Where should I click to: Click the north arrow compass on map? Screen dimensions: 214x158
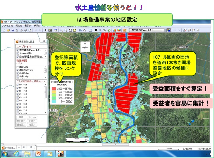pos(85,47)
